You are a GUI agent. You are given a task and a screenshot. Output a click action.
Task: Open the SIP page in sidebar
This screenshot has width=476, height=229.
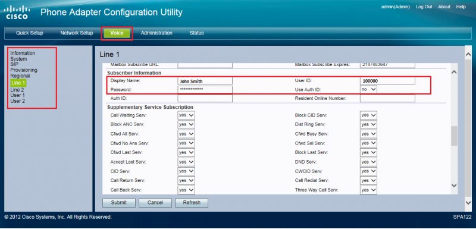click(x=14, y=64)
